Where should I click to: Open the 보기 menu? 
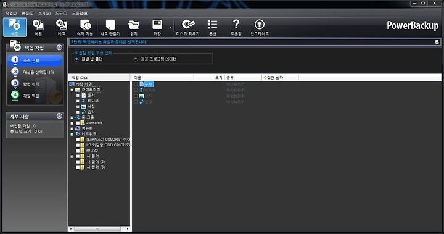point(44,14)
